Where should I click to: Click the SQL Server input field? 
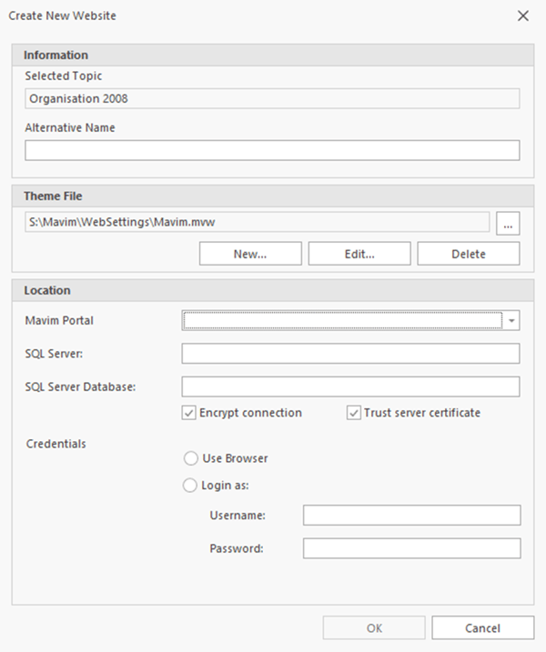[350, 354]
